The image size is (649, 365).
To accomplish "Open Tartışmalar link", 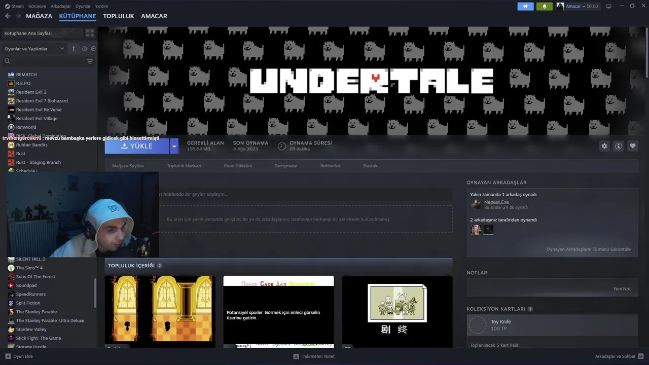I will click(286, 166).
